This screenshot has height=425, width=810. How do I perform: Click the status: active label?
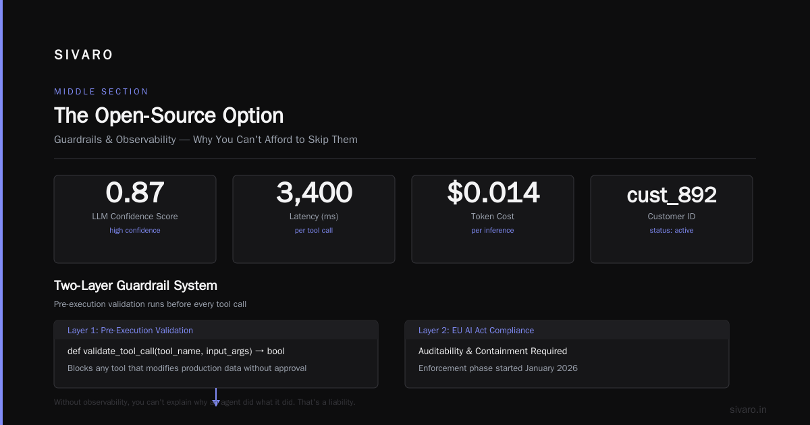pyautogui.click(x=672, y=231)
